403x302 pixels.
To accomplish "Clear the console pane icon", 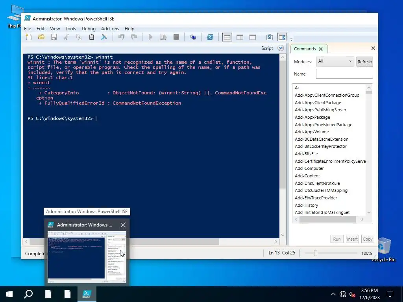I will (x=104, y=37).
